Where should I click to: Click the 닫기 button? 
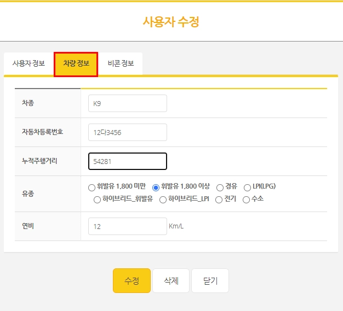[x=210, y=280]
